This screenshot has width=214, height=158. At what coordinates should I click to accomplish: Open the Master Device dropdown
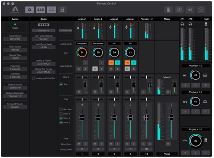15,39
